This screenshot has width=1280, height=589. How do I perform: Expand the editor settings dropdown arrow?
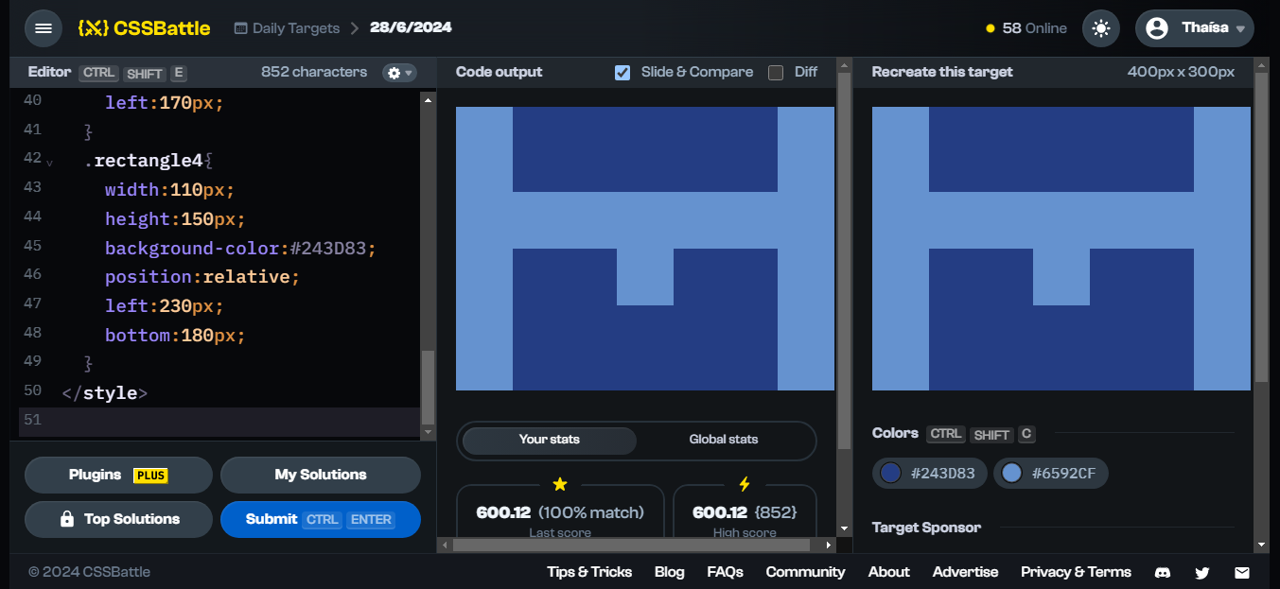click(407, 72)
